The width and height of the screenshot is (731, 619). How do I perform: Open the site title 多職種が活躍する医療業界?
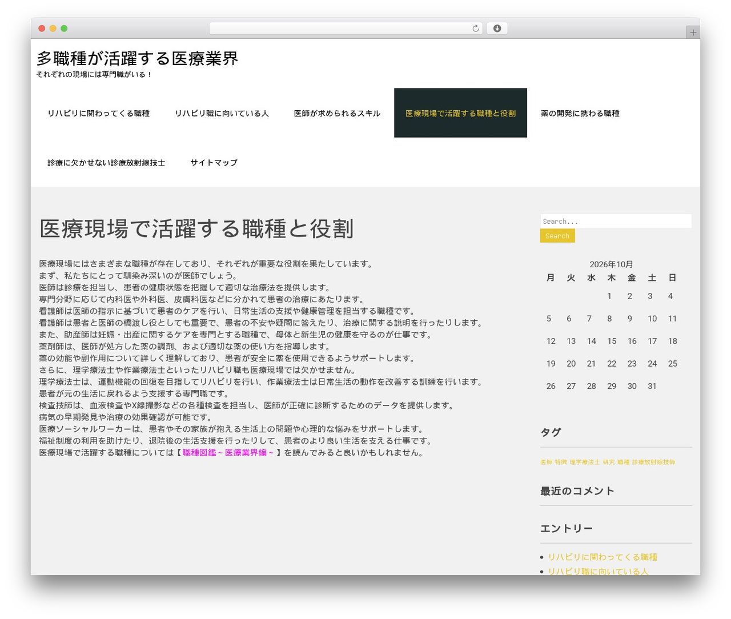point(137,58)
